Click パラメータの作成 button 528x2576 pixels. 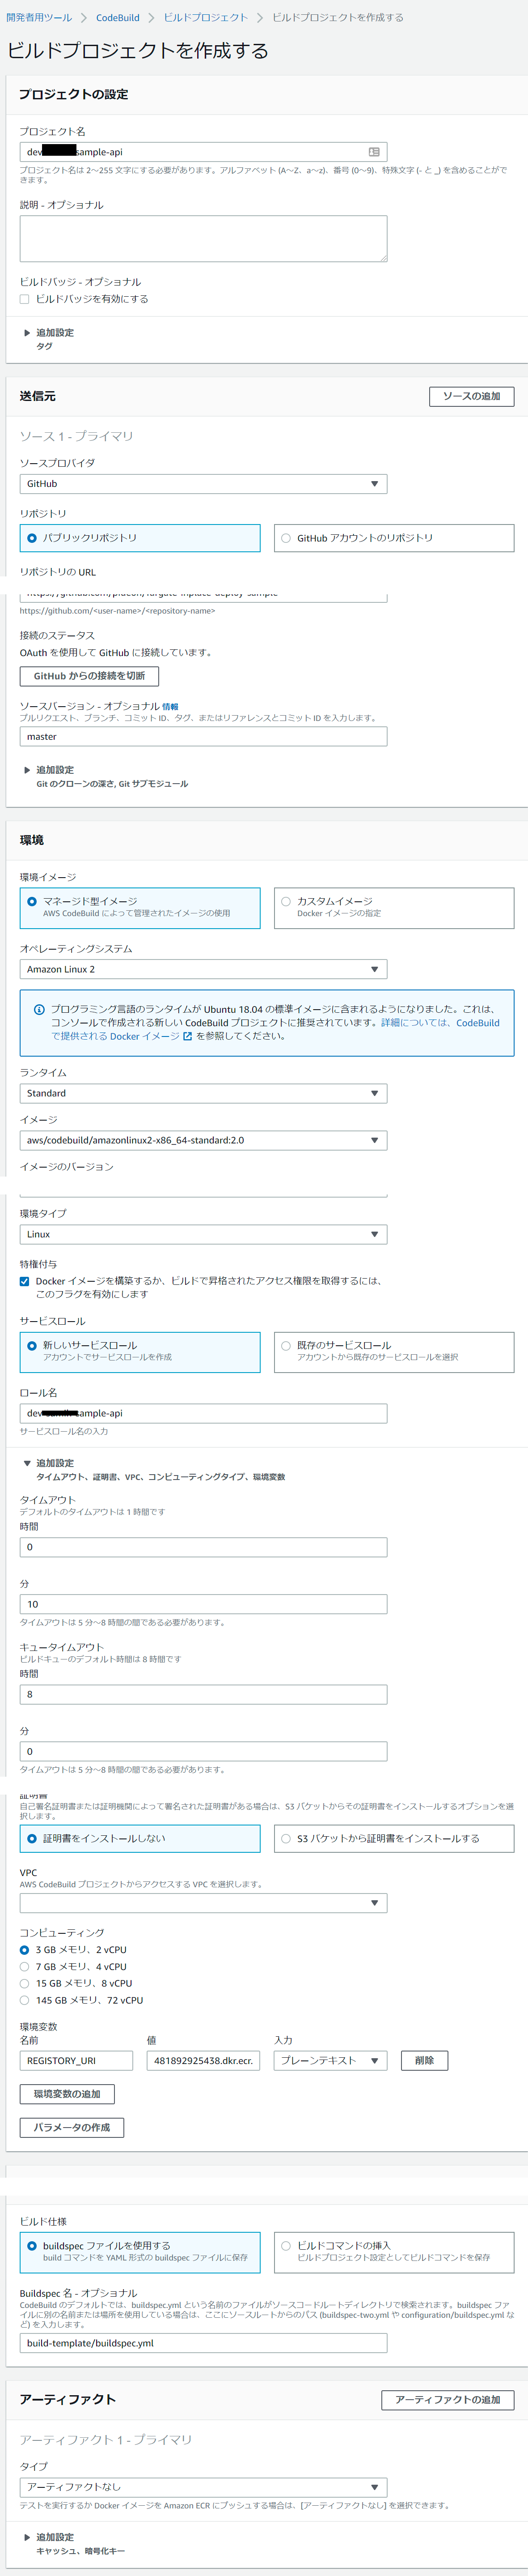click(x=72, y=2128)
